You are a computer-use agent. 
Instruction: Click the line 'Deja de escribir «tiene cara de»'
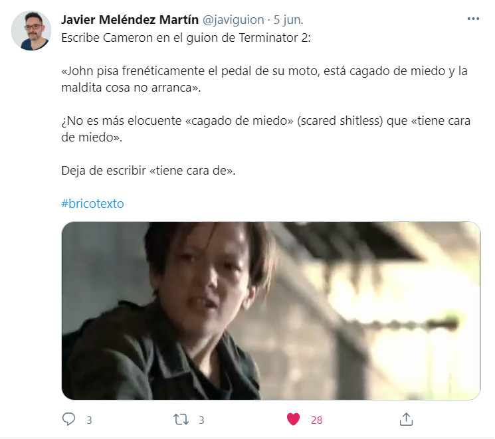(148, 171)
